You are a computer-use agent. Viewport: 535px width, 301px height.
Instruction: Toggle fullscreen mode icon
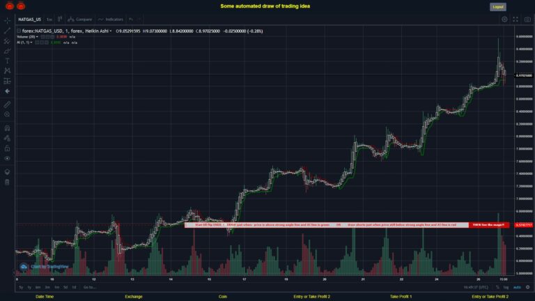(x=515, y=20)
